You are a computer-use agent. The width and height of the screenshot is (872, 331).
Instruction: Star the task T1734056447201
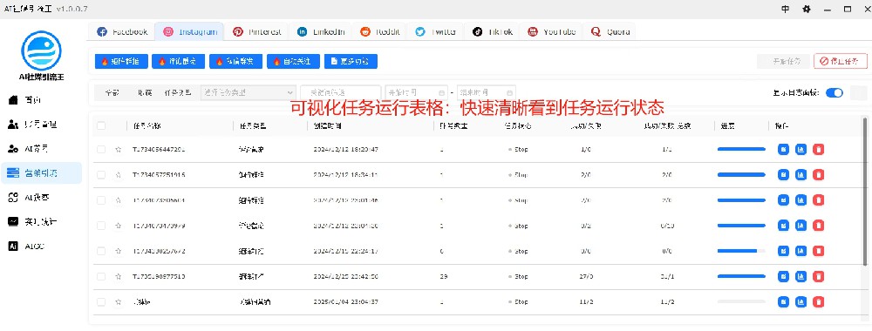point(118,150)
